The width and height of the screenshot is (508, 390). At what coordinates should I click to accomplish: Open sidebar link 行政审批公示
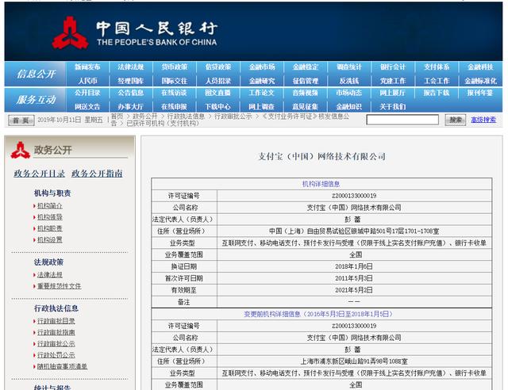pos(56,344)
